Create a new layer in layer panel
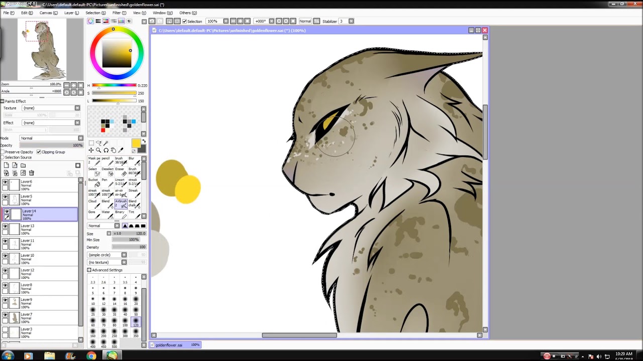Image resolution: width=643 pixels, height=361 pixels. [x=6, y=165]
